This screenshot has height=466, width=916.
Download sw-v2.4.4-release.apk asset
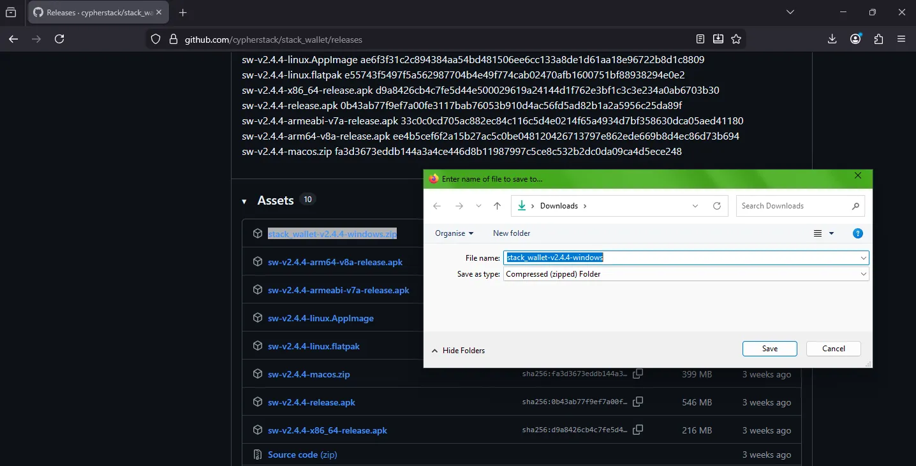coord(311,402)
